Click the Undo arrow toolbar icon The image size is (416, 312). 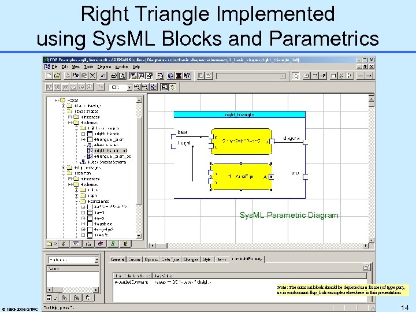(103, 76)
